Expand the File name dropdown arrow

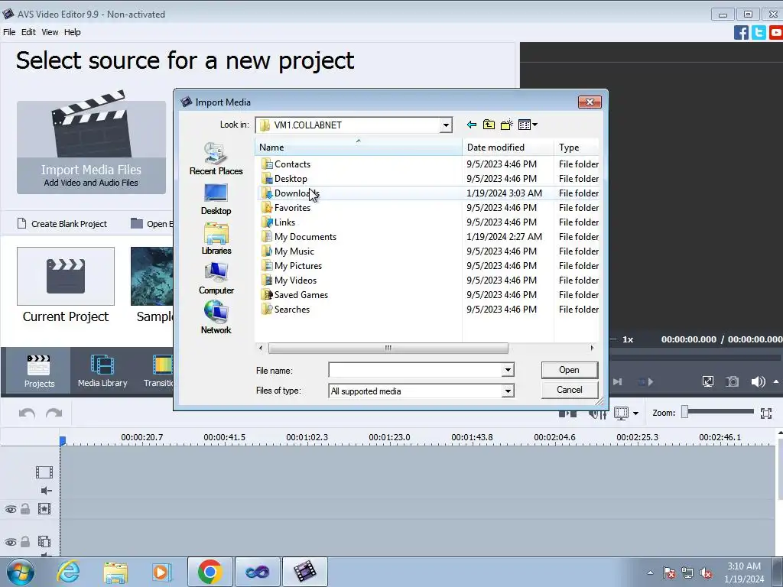tap(508, 370)
